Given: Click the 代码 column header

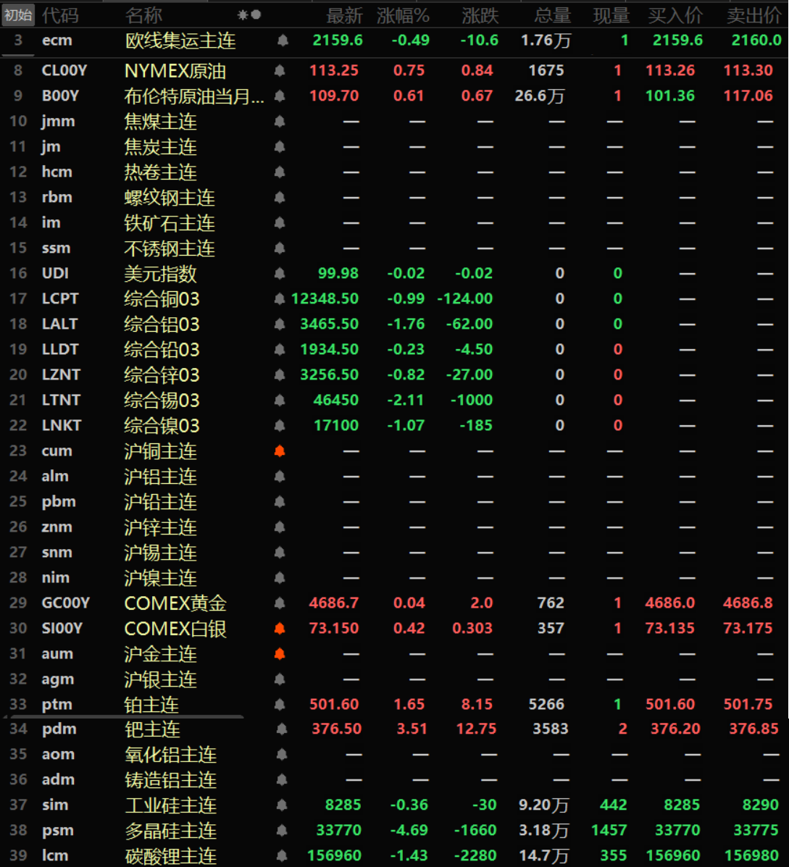Looking at the screenshot, I should point(60,15).
